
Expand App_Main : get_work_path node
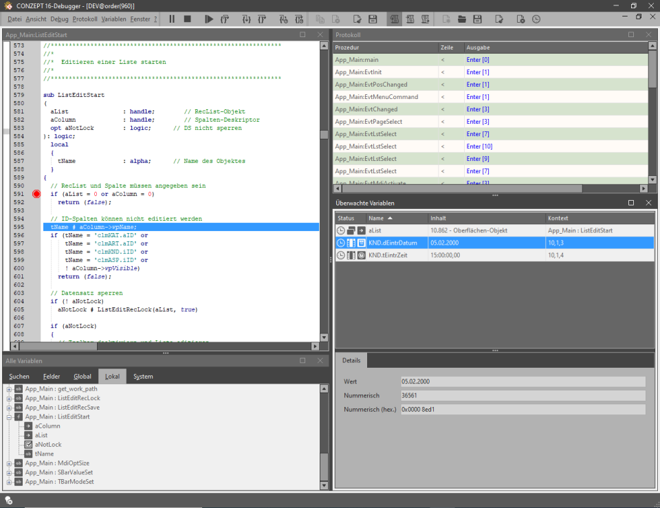click(x=9, y=389)
